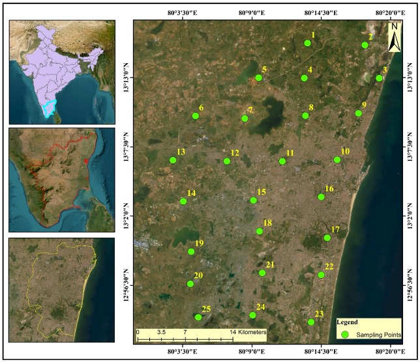
Task: Select the Sampling Points legend label
Action: 376,334
